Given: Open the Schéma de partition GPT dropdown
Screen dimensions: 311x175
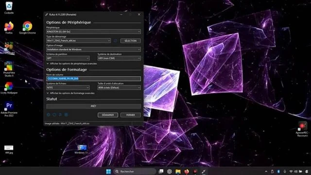Looking at the screenshot, I should tap(68, 58).
